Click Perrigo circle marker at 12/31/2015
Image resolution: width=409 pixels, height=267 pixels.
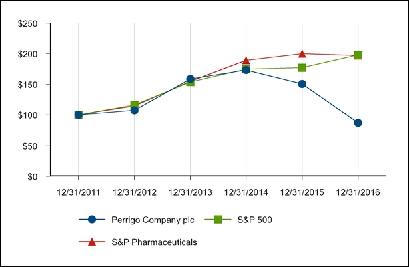(x=302, y=84)
